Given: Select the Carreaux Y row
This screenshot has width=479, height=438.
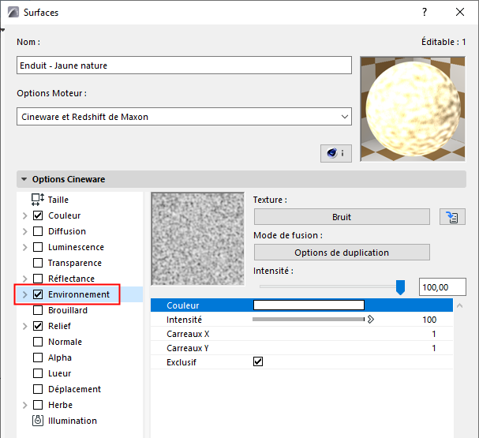Looking at the screenshot, I should pyautogui.click(x=301, y=348).
